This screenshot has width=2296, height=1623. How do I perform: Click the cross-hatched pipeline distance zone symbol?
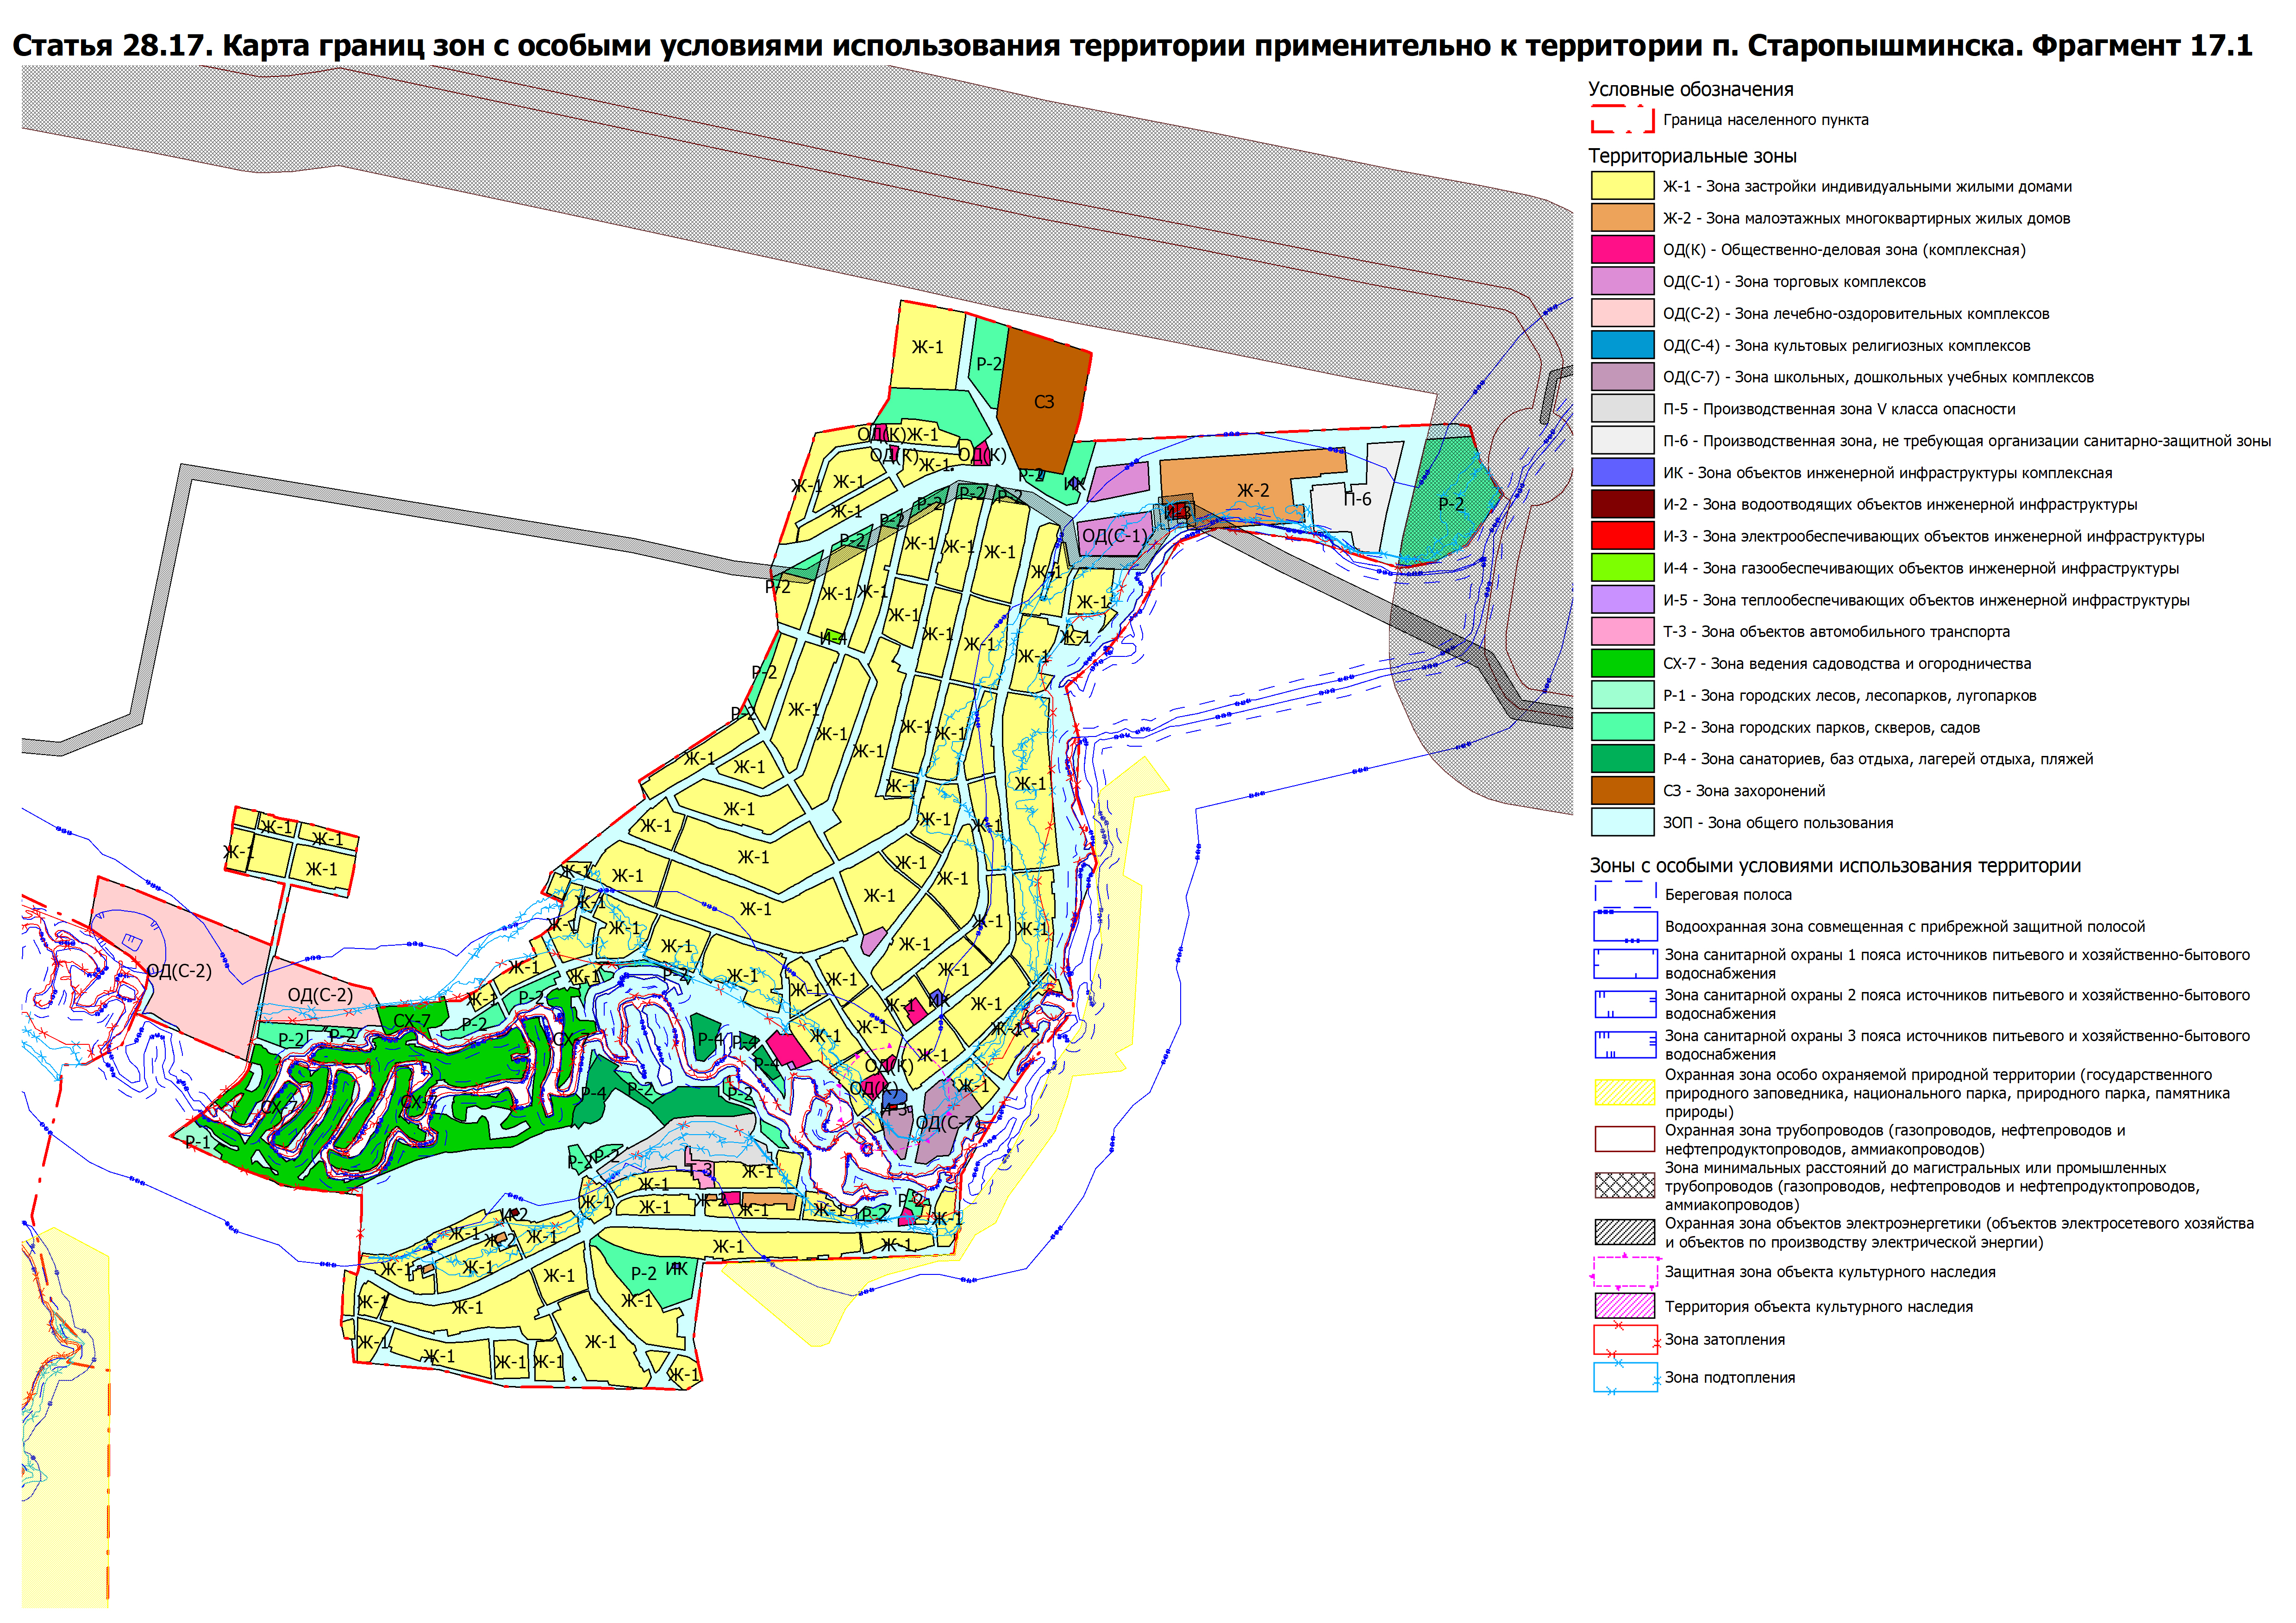click(1624, 1186)
